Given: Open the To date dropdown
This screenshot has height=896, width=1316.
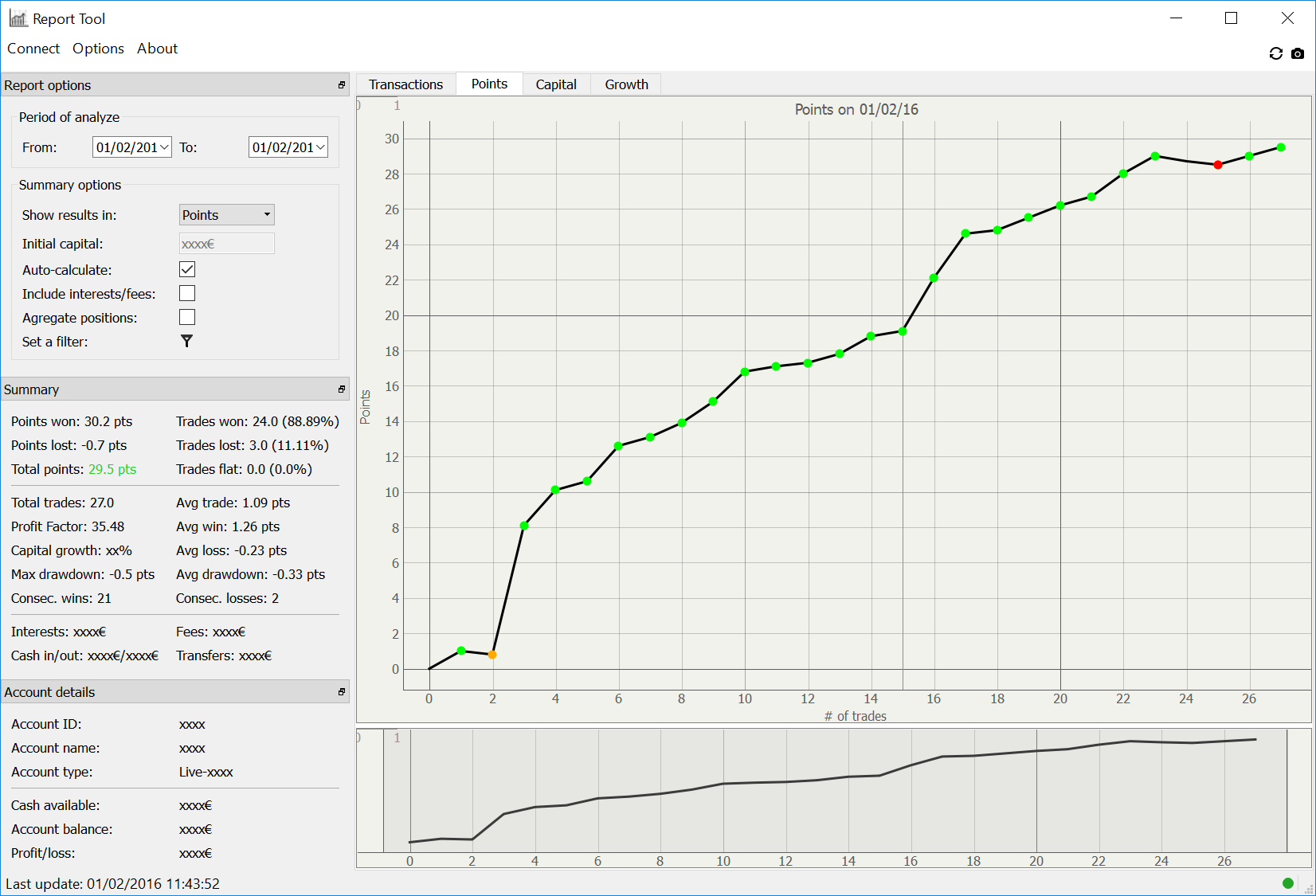Looking at the screenshot, I should coord(320,147).
